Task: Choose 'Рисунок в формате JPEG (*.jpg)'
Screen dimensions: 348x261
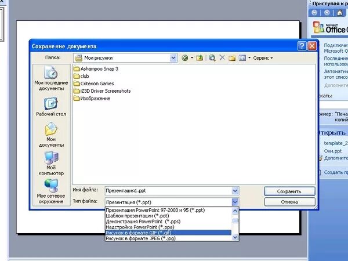Action: pyautogui.click(x=168, y=238)
